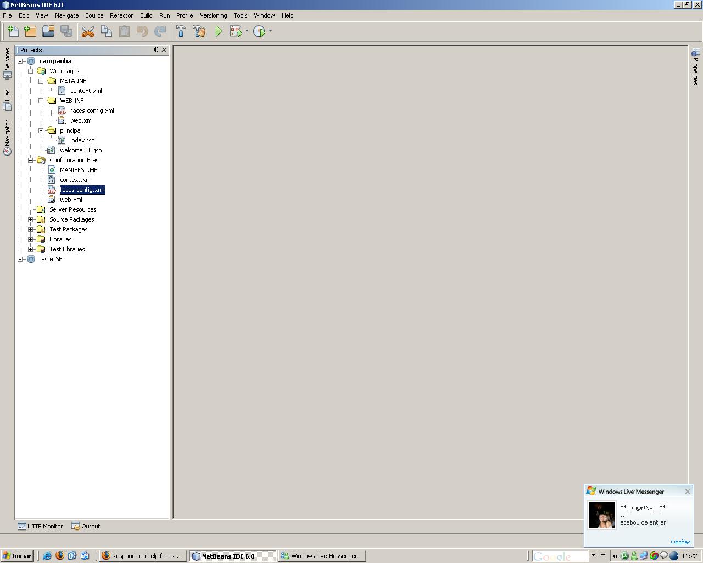Expand the testeJSF project node
Screen dimensions: 703x563
[20, 259]
